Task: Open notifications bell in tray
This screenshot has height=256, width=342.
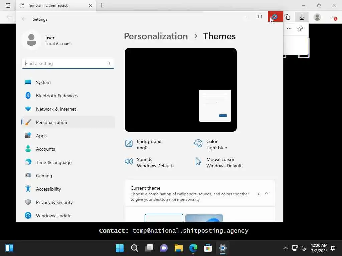Action: 333,248
